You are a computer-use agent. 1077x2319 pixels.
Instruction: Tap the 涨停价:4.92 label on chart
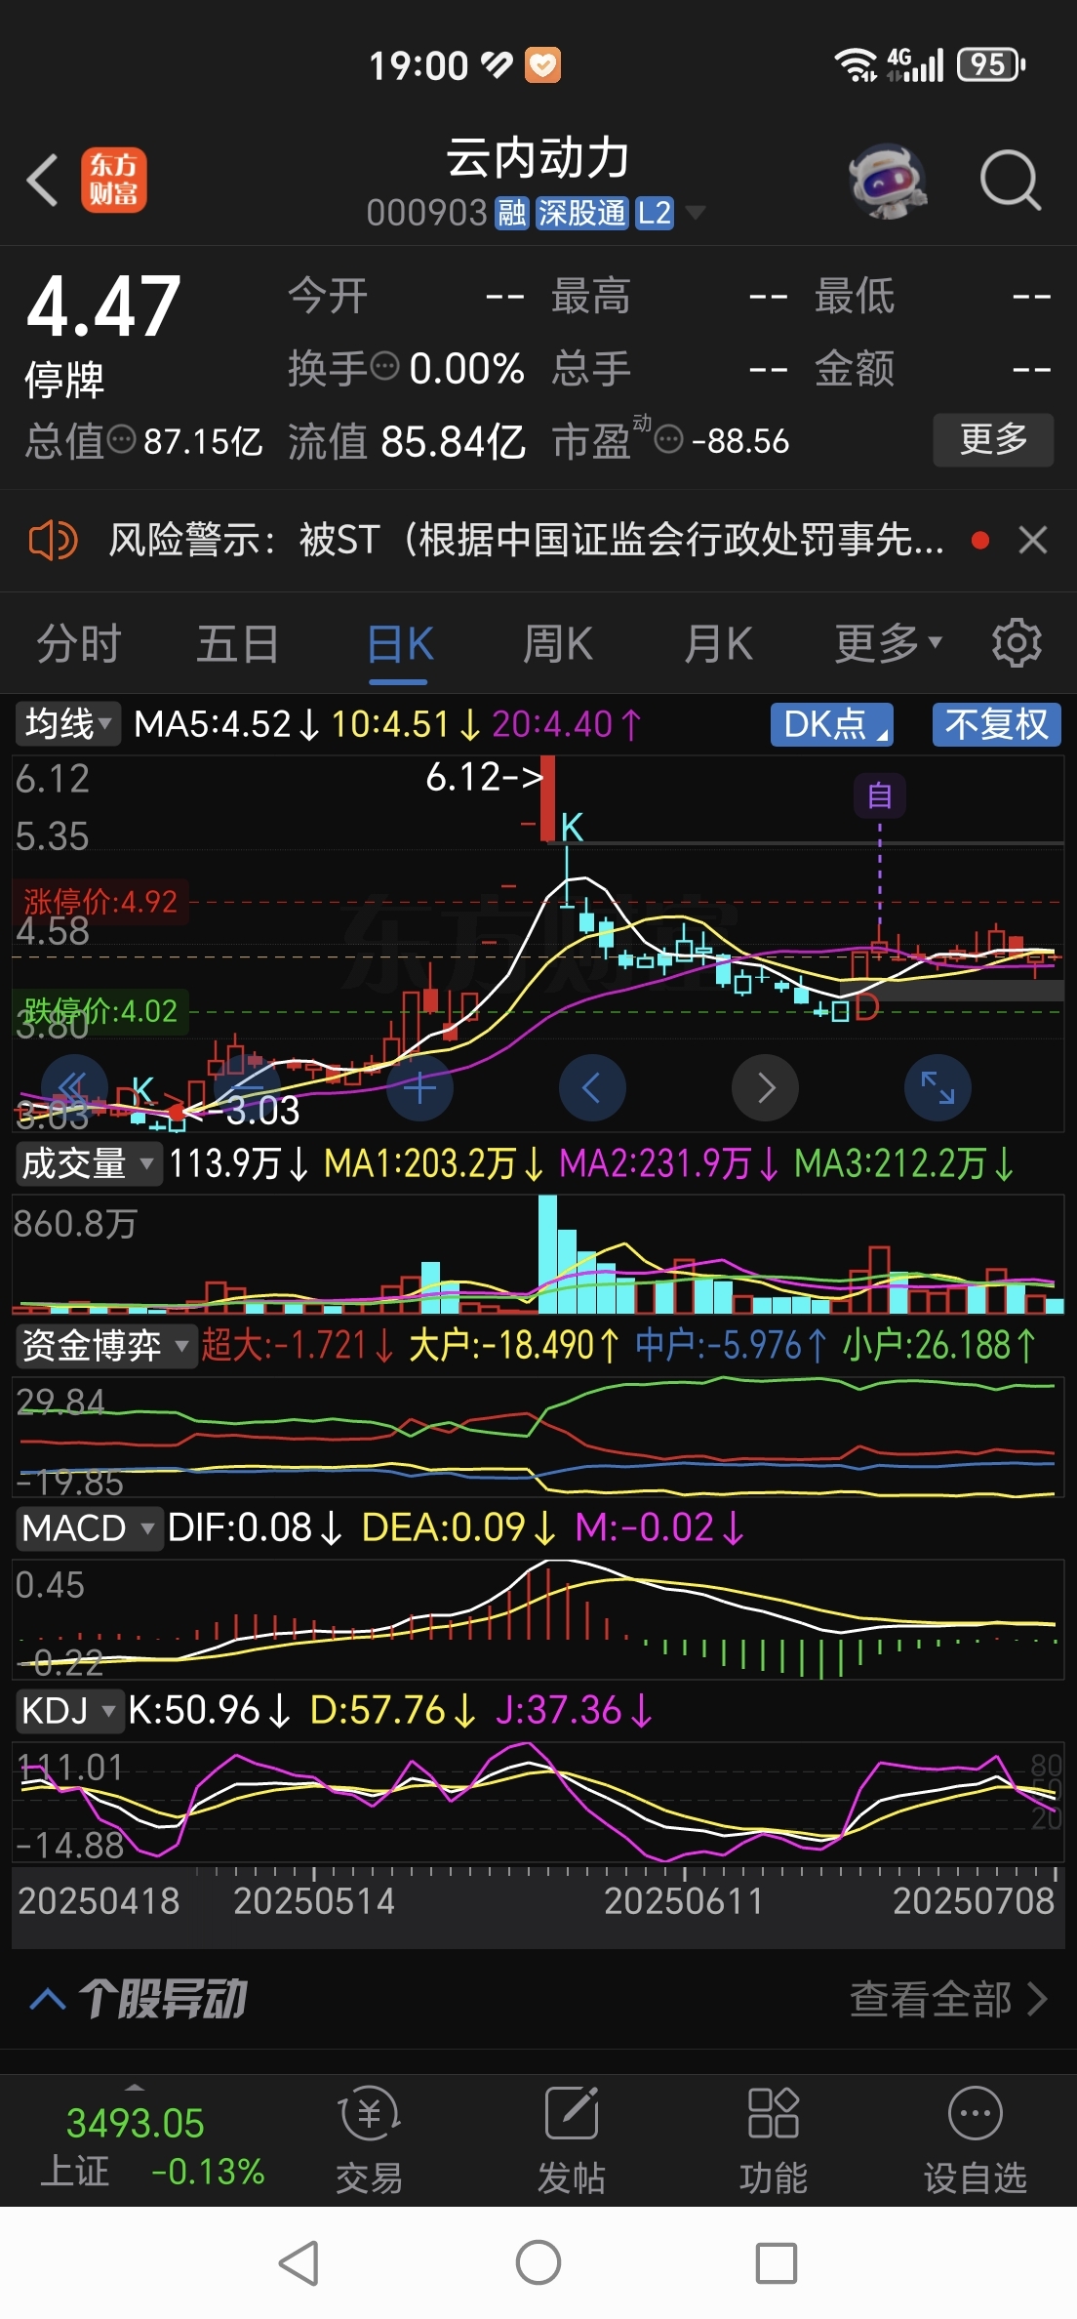pyautogui.click(x=100, y=901)
